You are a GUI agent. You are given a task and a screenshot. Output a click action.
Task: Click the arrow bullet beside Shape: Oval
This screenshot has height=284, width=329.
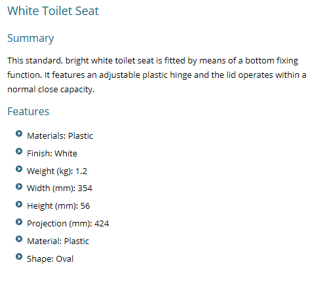click(19, 257)
